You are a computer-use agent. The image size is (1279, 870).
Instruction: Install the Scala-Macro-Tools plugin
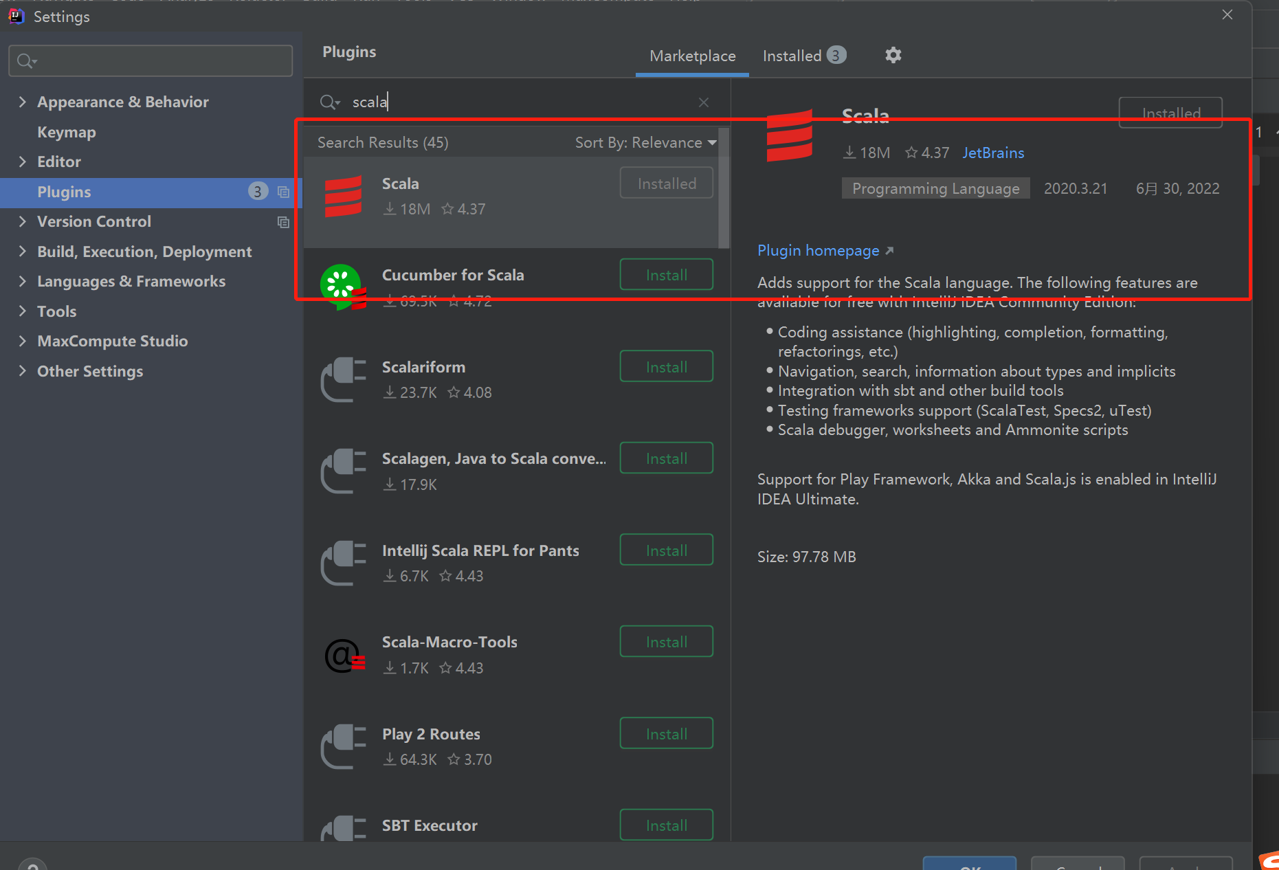(666, 642)
